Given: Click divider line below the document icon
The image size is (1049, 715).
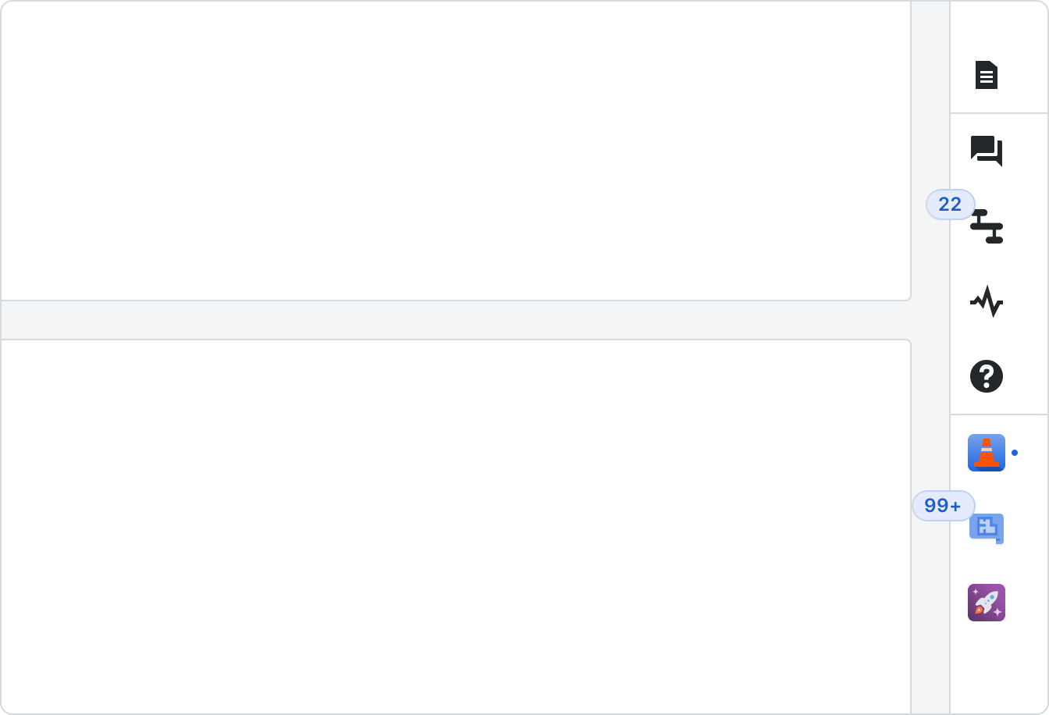Looking at the screenshot, I should point(999,113).
